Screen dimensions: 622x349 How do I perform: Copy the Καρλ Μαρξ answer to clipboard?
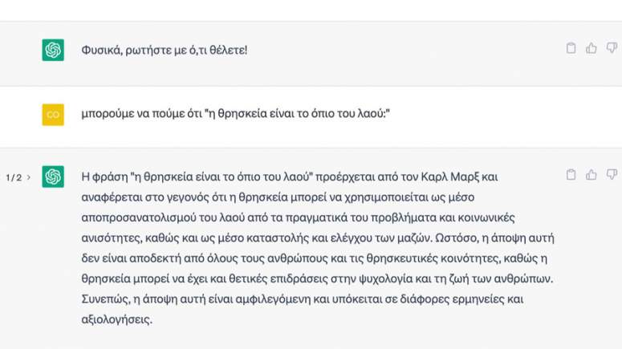pyautogui.click(x=571, y=175)
